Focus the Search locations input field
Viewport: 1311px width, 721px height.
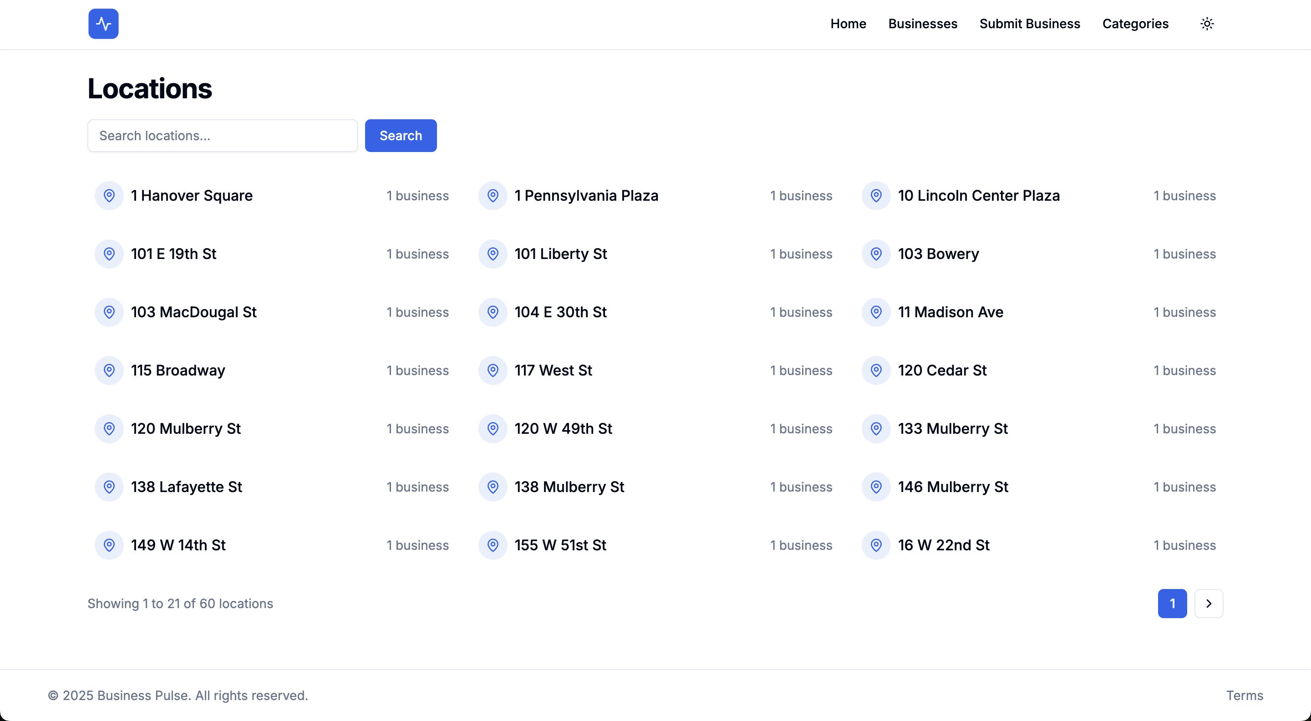pyautogui.click(x=223, y=136)
